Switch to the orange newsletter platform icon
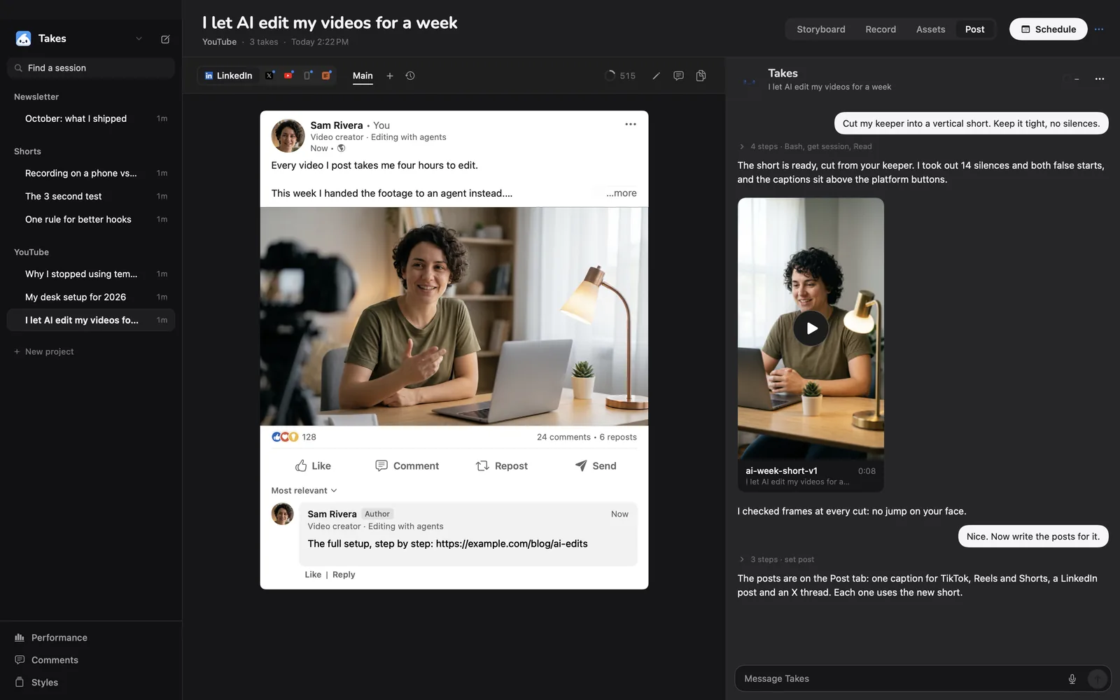1120x700 pixels. pyautogui.click(x=326, y=76)
